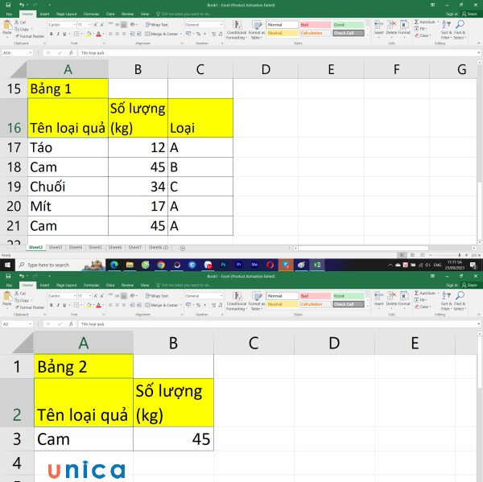Switch to the Sheet3 tab
The width and height of the screenshot is (483, 482).
(56, 247)
